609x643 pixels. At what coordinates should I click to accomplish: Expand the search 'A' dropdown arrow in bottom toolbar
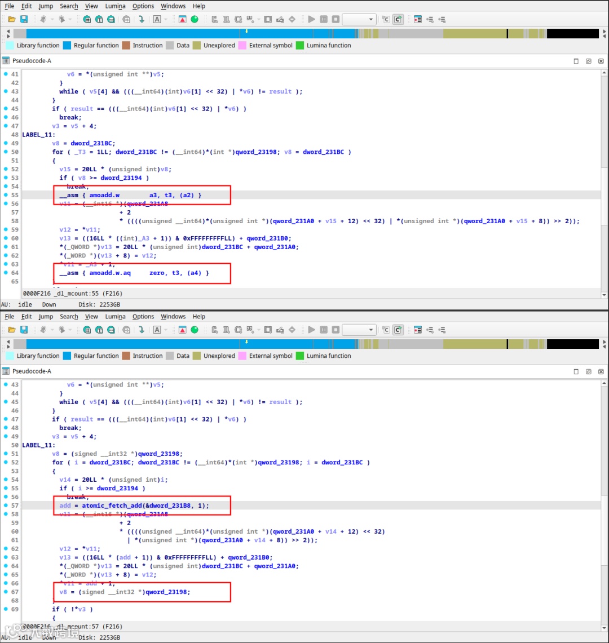(x=166, y=330)
